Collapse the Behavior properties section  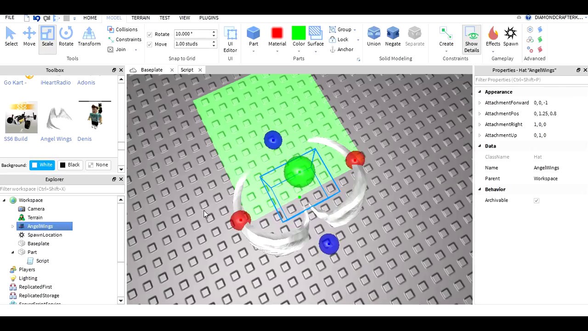[x=480, y=189]
